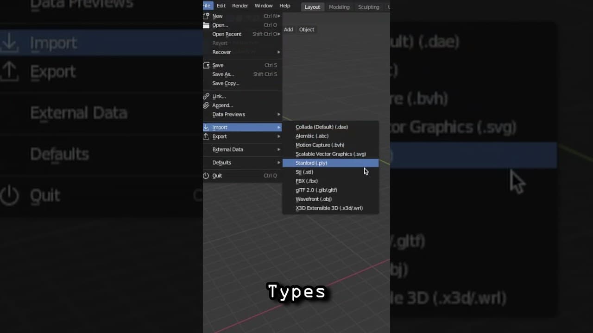Open the Render menu
The width and height of the screenshot is (593, 333).
click(x=240, y=6)
